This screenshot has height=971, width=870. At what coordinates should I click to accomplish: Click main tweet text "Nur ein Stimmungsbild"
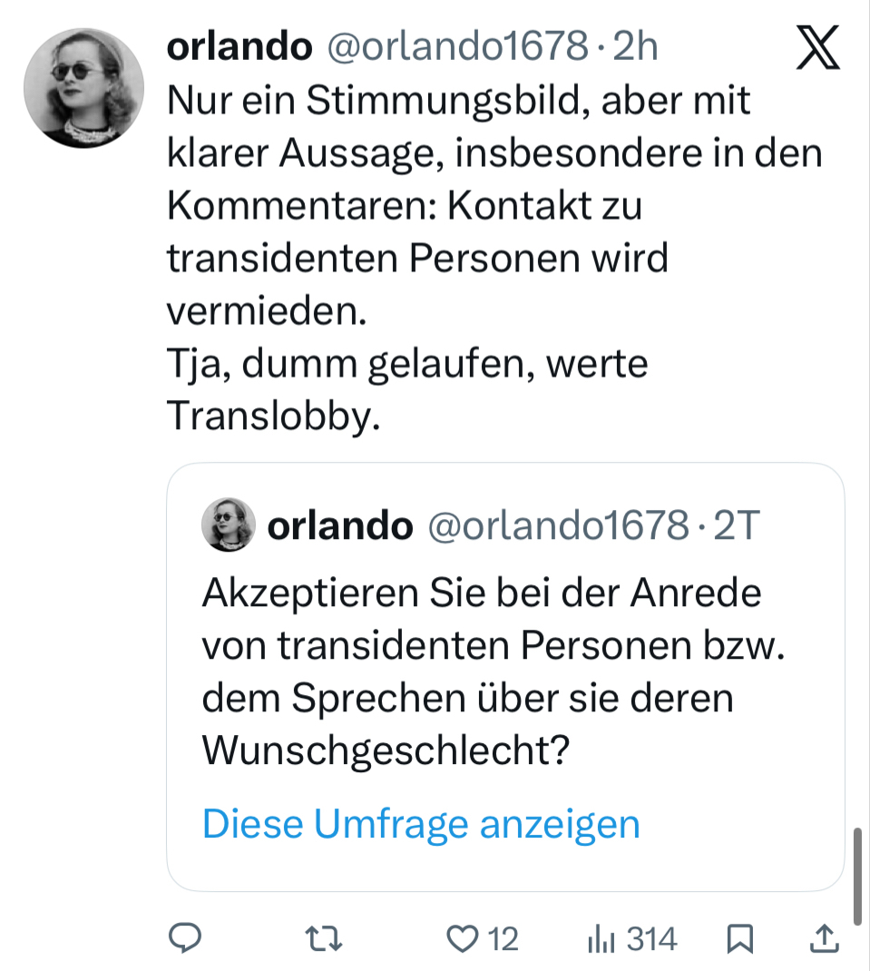click(x=459, y=101)
